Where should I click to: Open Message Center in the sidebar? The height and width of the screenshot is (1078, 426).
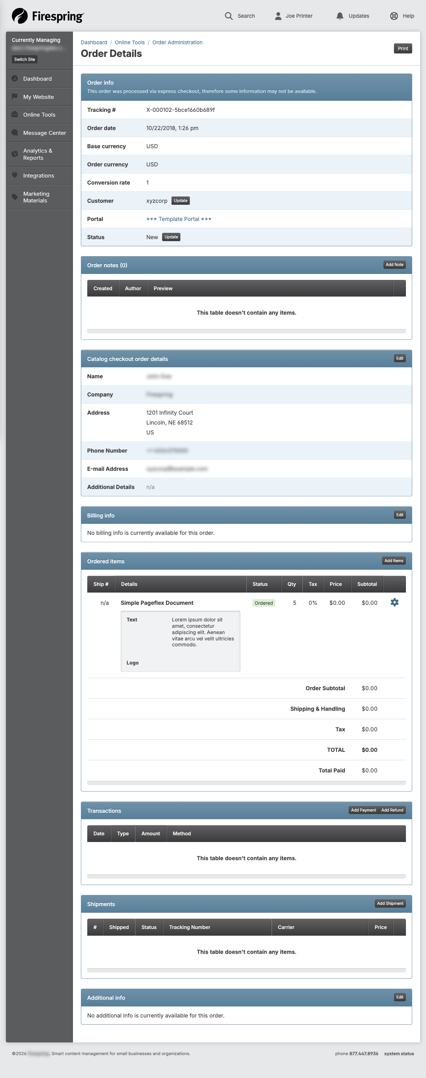click(x=39, y=133)
